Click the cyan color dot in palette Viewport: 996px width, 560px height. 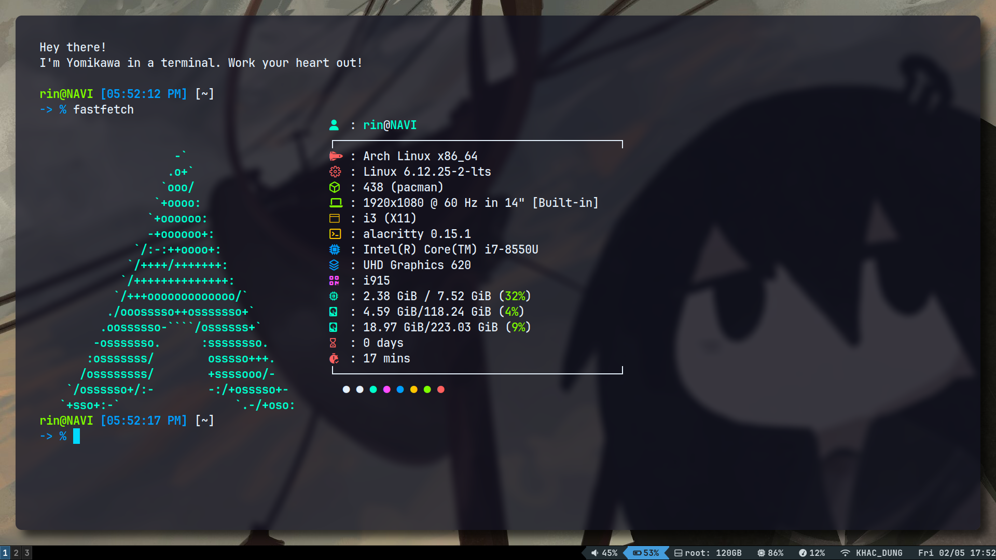tap(374, 389)
